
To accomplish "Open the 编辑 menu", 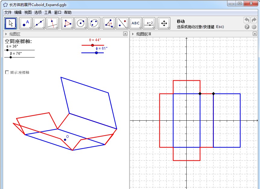I will pos(18,12).
